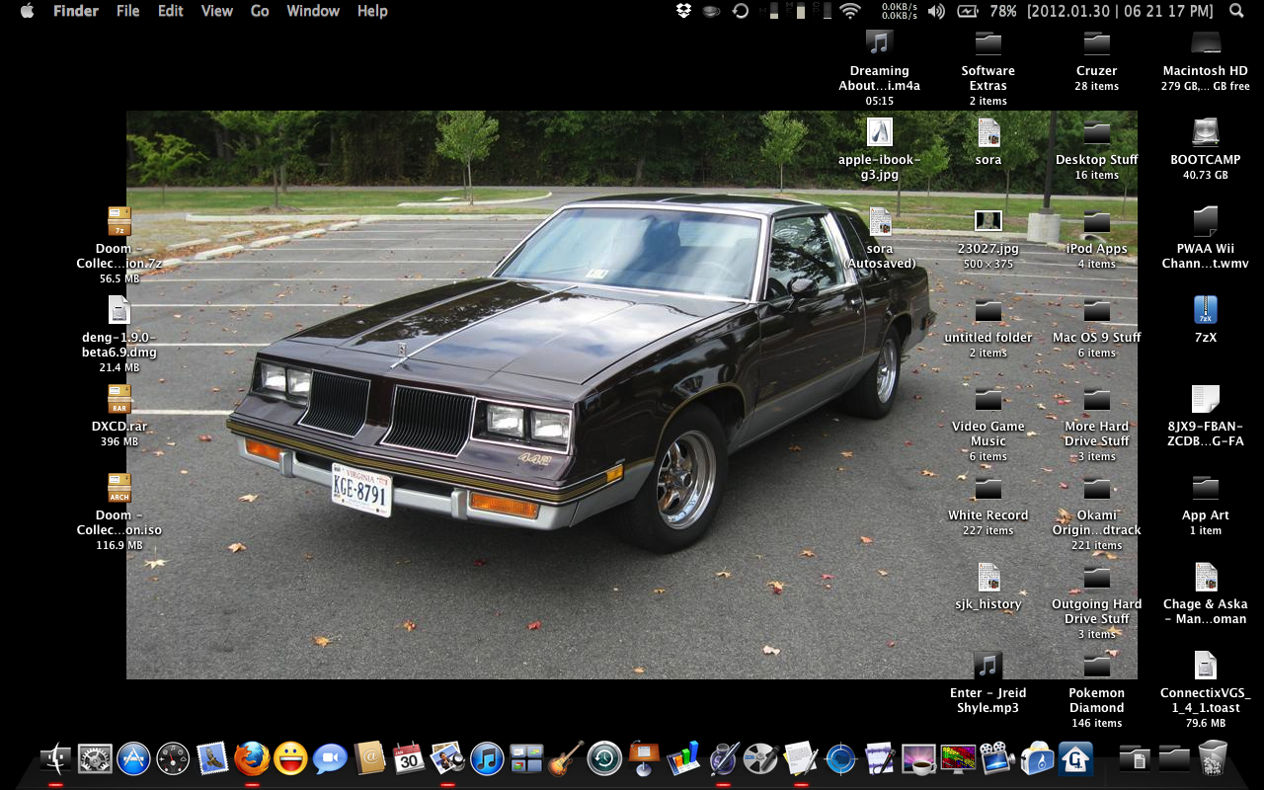
Task: Open GarageBand guitar icon in dock
Action: click(x=566, y=758)
